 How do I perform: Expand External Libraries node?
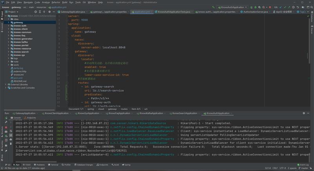pos(6,85)
